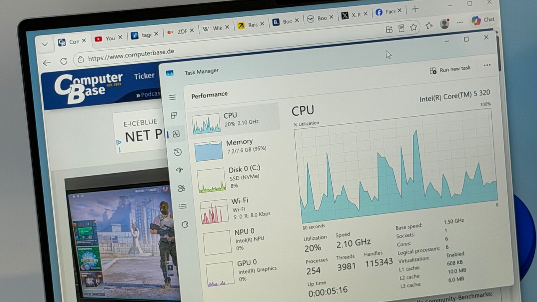Screen dimensions: 537x302
Task: Switch to the X browser tab
Action: point(354,15)
